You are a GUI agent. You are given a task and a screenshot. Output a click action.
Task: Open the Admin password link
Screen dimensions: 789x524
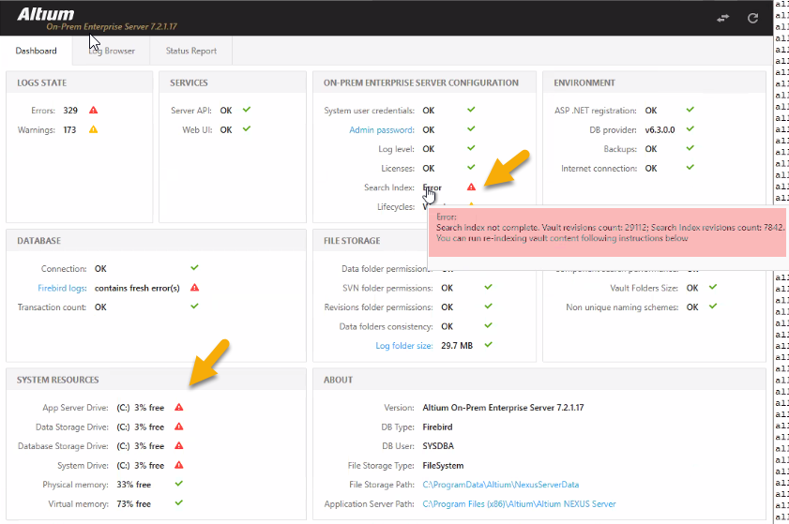[x=381, y=130]
